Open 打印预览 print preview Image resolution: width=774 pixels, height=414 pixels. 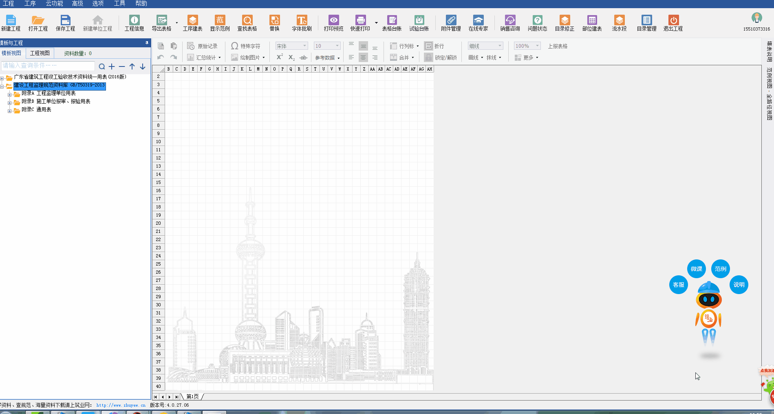tap(333, 23)
